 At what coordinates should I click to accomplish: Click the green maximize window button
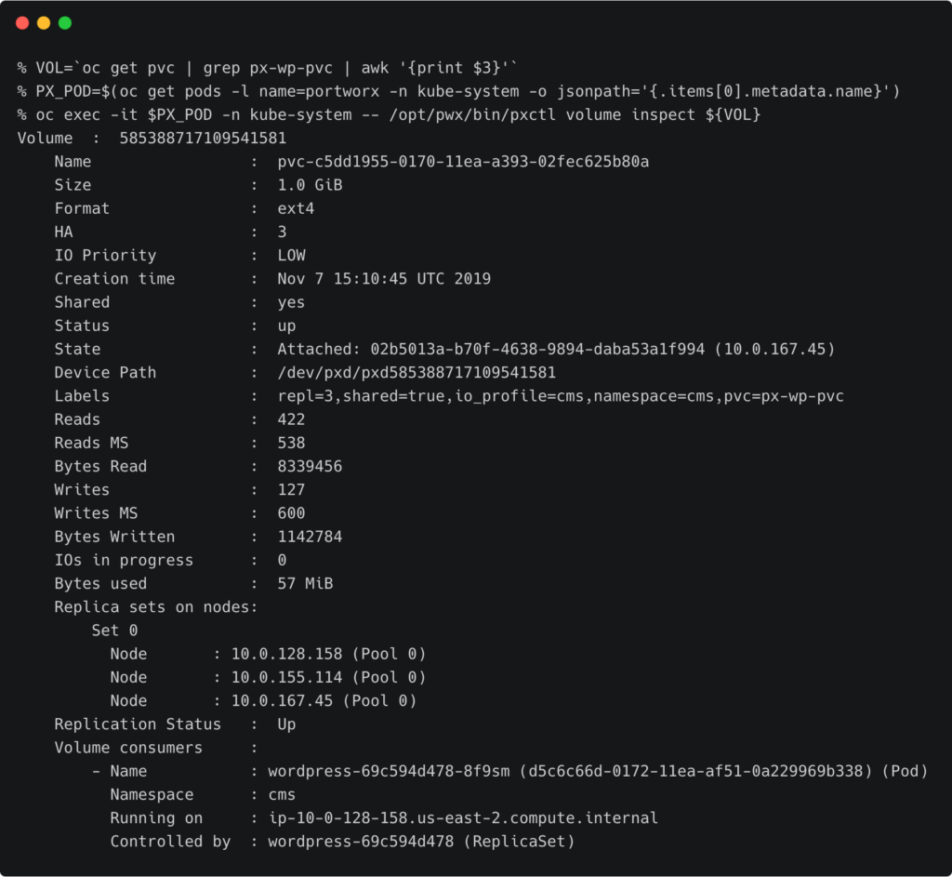pyautogui.click(x=65, y=22)
